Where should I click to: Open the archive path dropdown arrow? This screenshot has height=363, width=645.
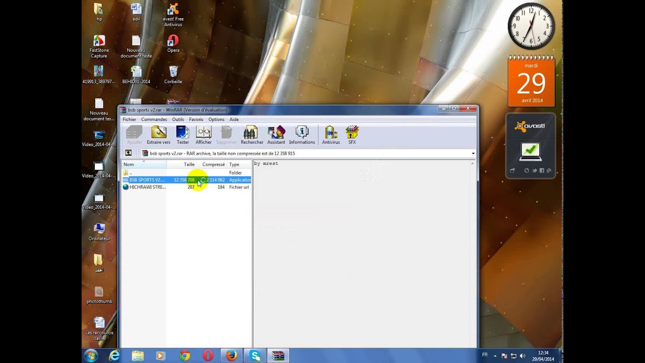pyautogui.click(x=473, y=153)
